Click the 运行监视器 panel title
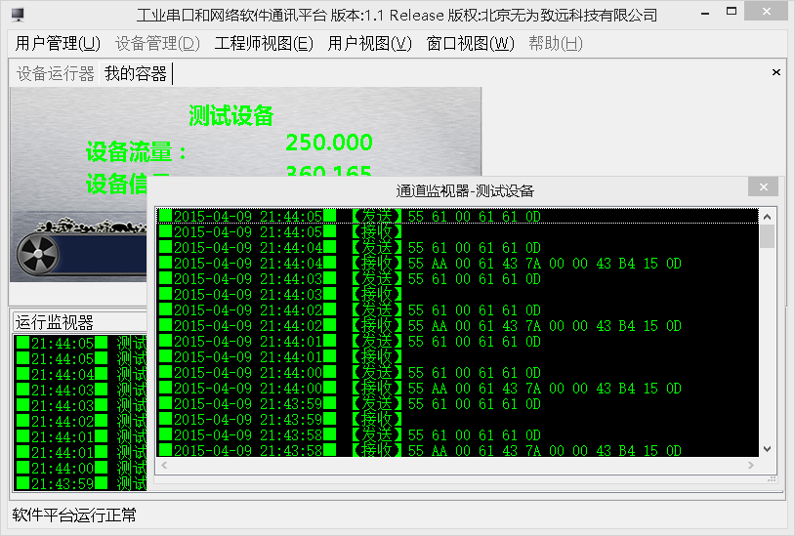Image resolution: width=795 pixels, height=536 pixels. click(x=55, y=322)
